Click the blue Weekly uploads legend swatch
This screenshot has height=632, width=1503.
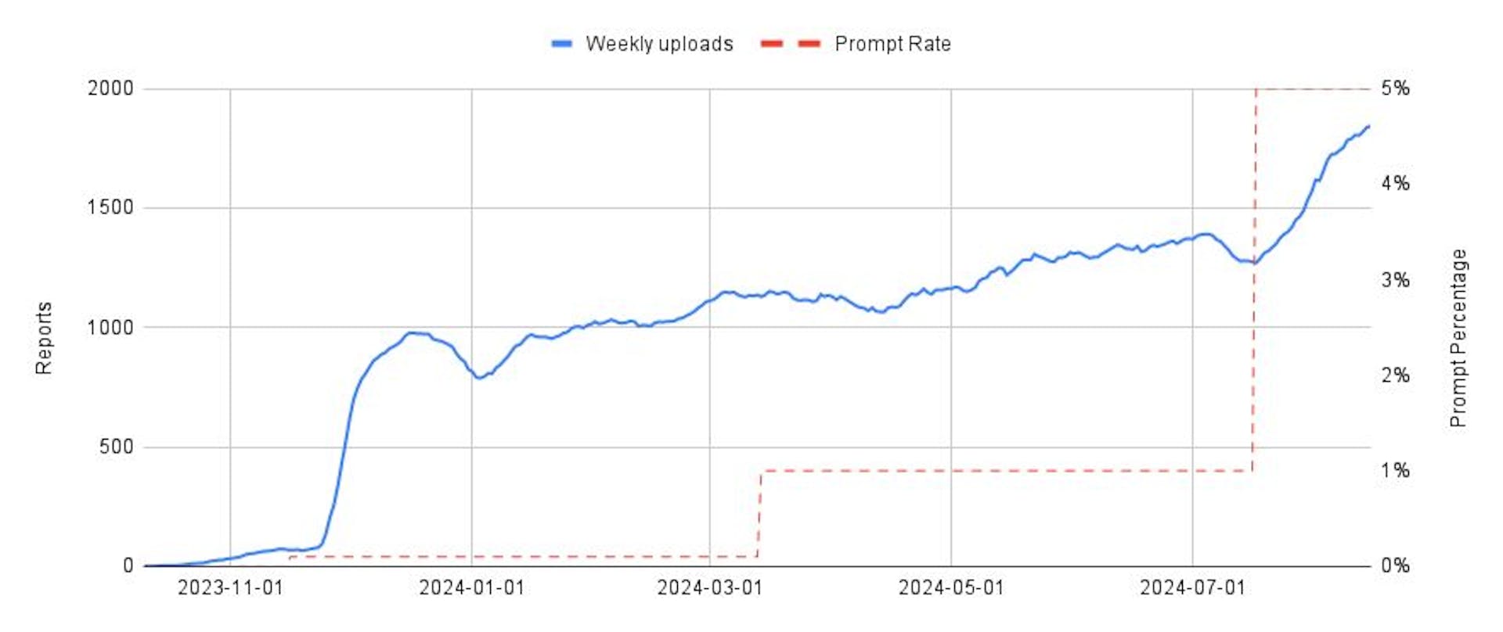(562, 44)
